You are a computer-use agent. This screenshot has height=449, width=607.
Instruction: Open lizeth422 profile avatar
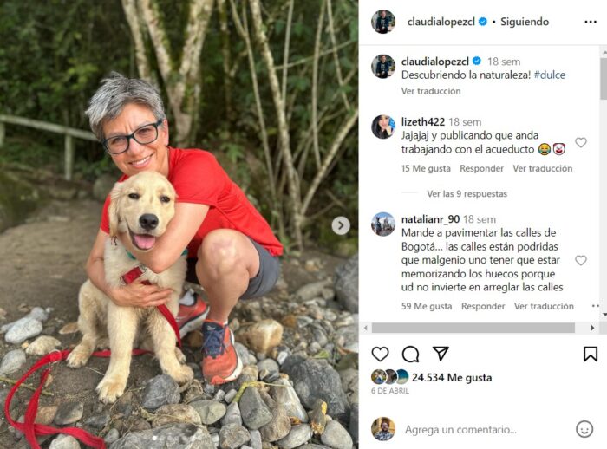[x=383, y=127]
